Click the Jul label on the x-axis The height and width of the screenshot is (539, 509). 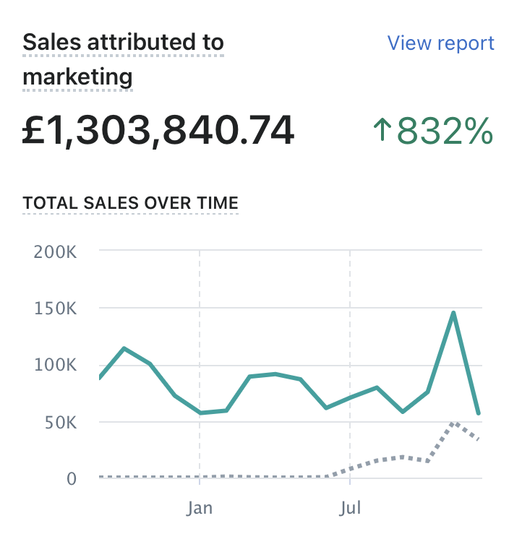(351, 509)
